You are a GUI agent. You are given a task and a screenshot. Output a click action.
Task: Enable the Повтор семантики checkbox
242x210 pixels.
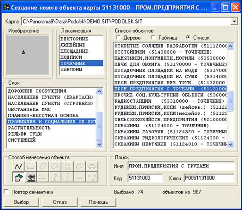click(x=7, y=192)
